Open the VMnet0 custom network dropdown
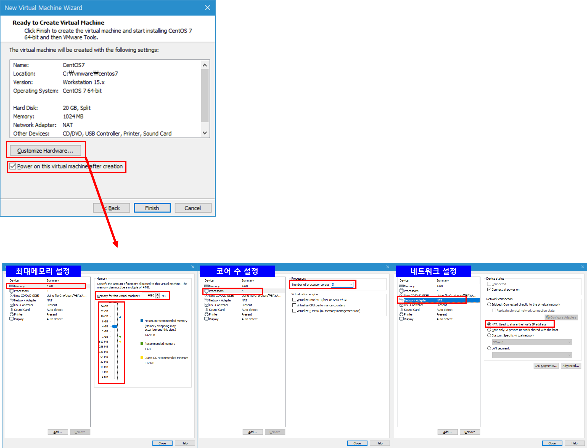The width and height of the screenshot is (587, 448). click(532, 342)
